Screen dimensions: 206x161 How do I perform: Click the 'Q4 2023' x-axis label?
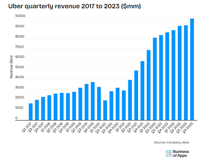pyautogui.click(x=188, y=128)
